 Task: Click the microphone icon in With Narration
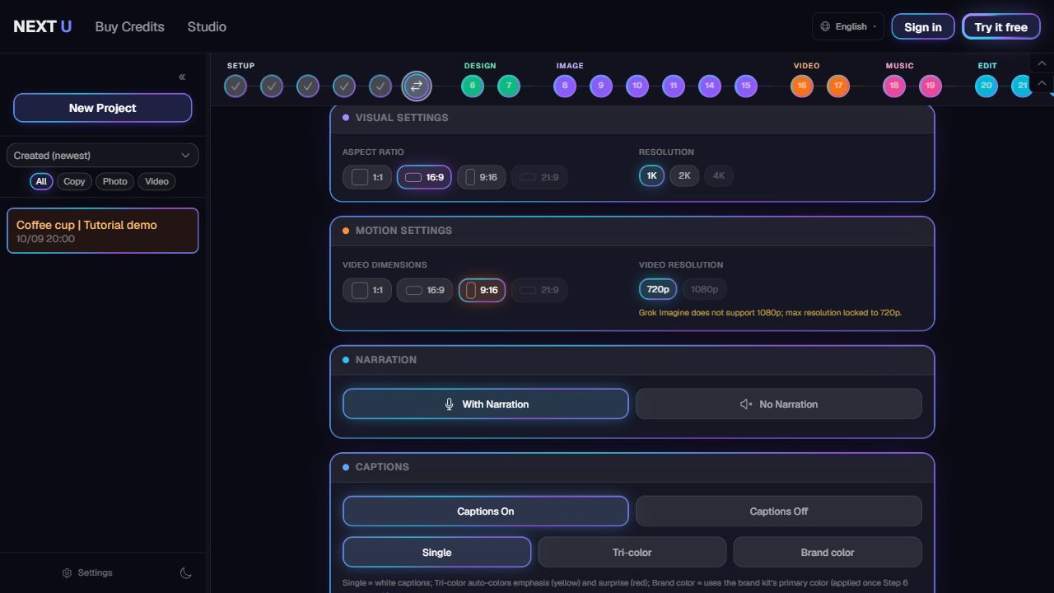click(449, 404)
